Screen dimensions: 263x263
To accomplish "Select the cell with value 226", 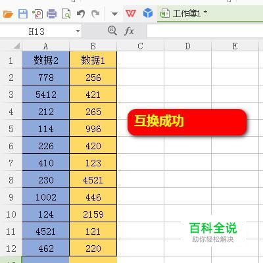I will coord(45,146).
